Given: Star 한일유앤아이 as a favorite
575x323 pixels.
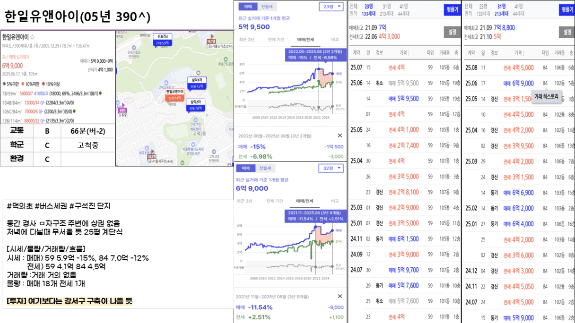Looking at the screenshot, I should click(32, 36).
